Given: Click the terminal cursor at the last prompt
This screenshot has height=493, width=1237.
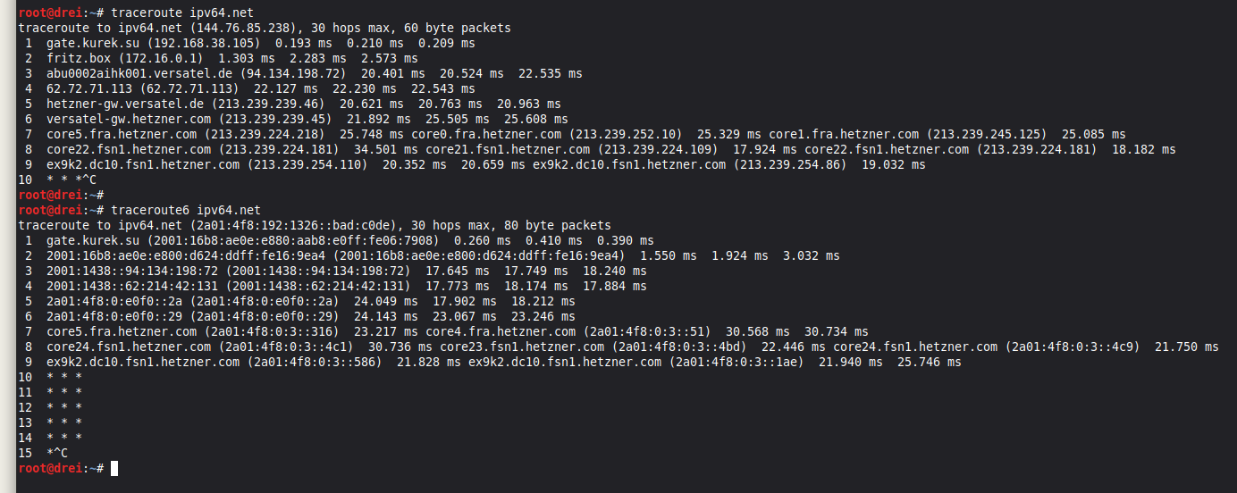Looking at the screenshot, I should [x=114, y=468].
